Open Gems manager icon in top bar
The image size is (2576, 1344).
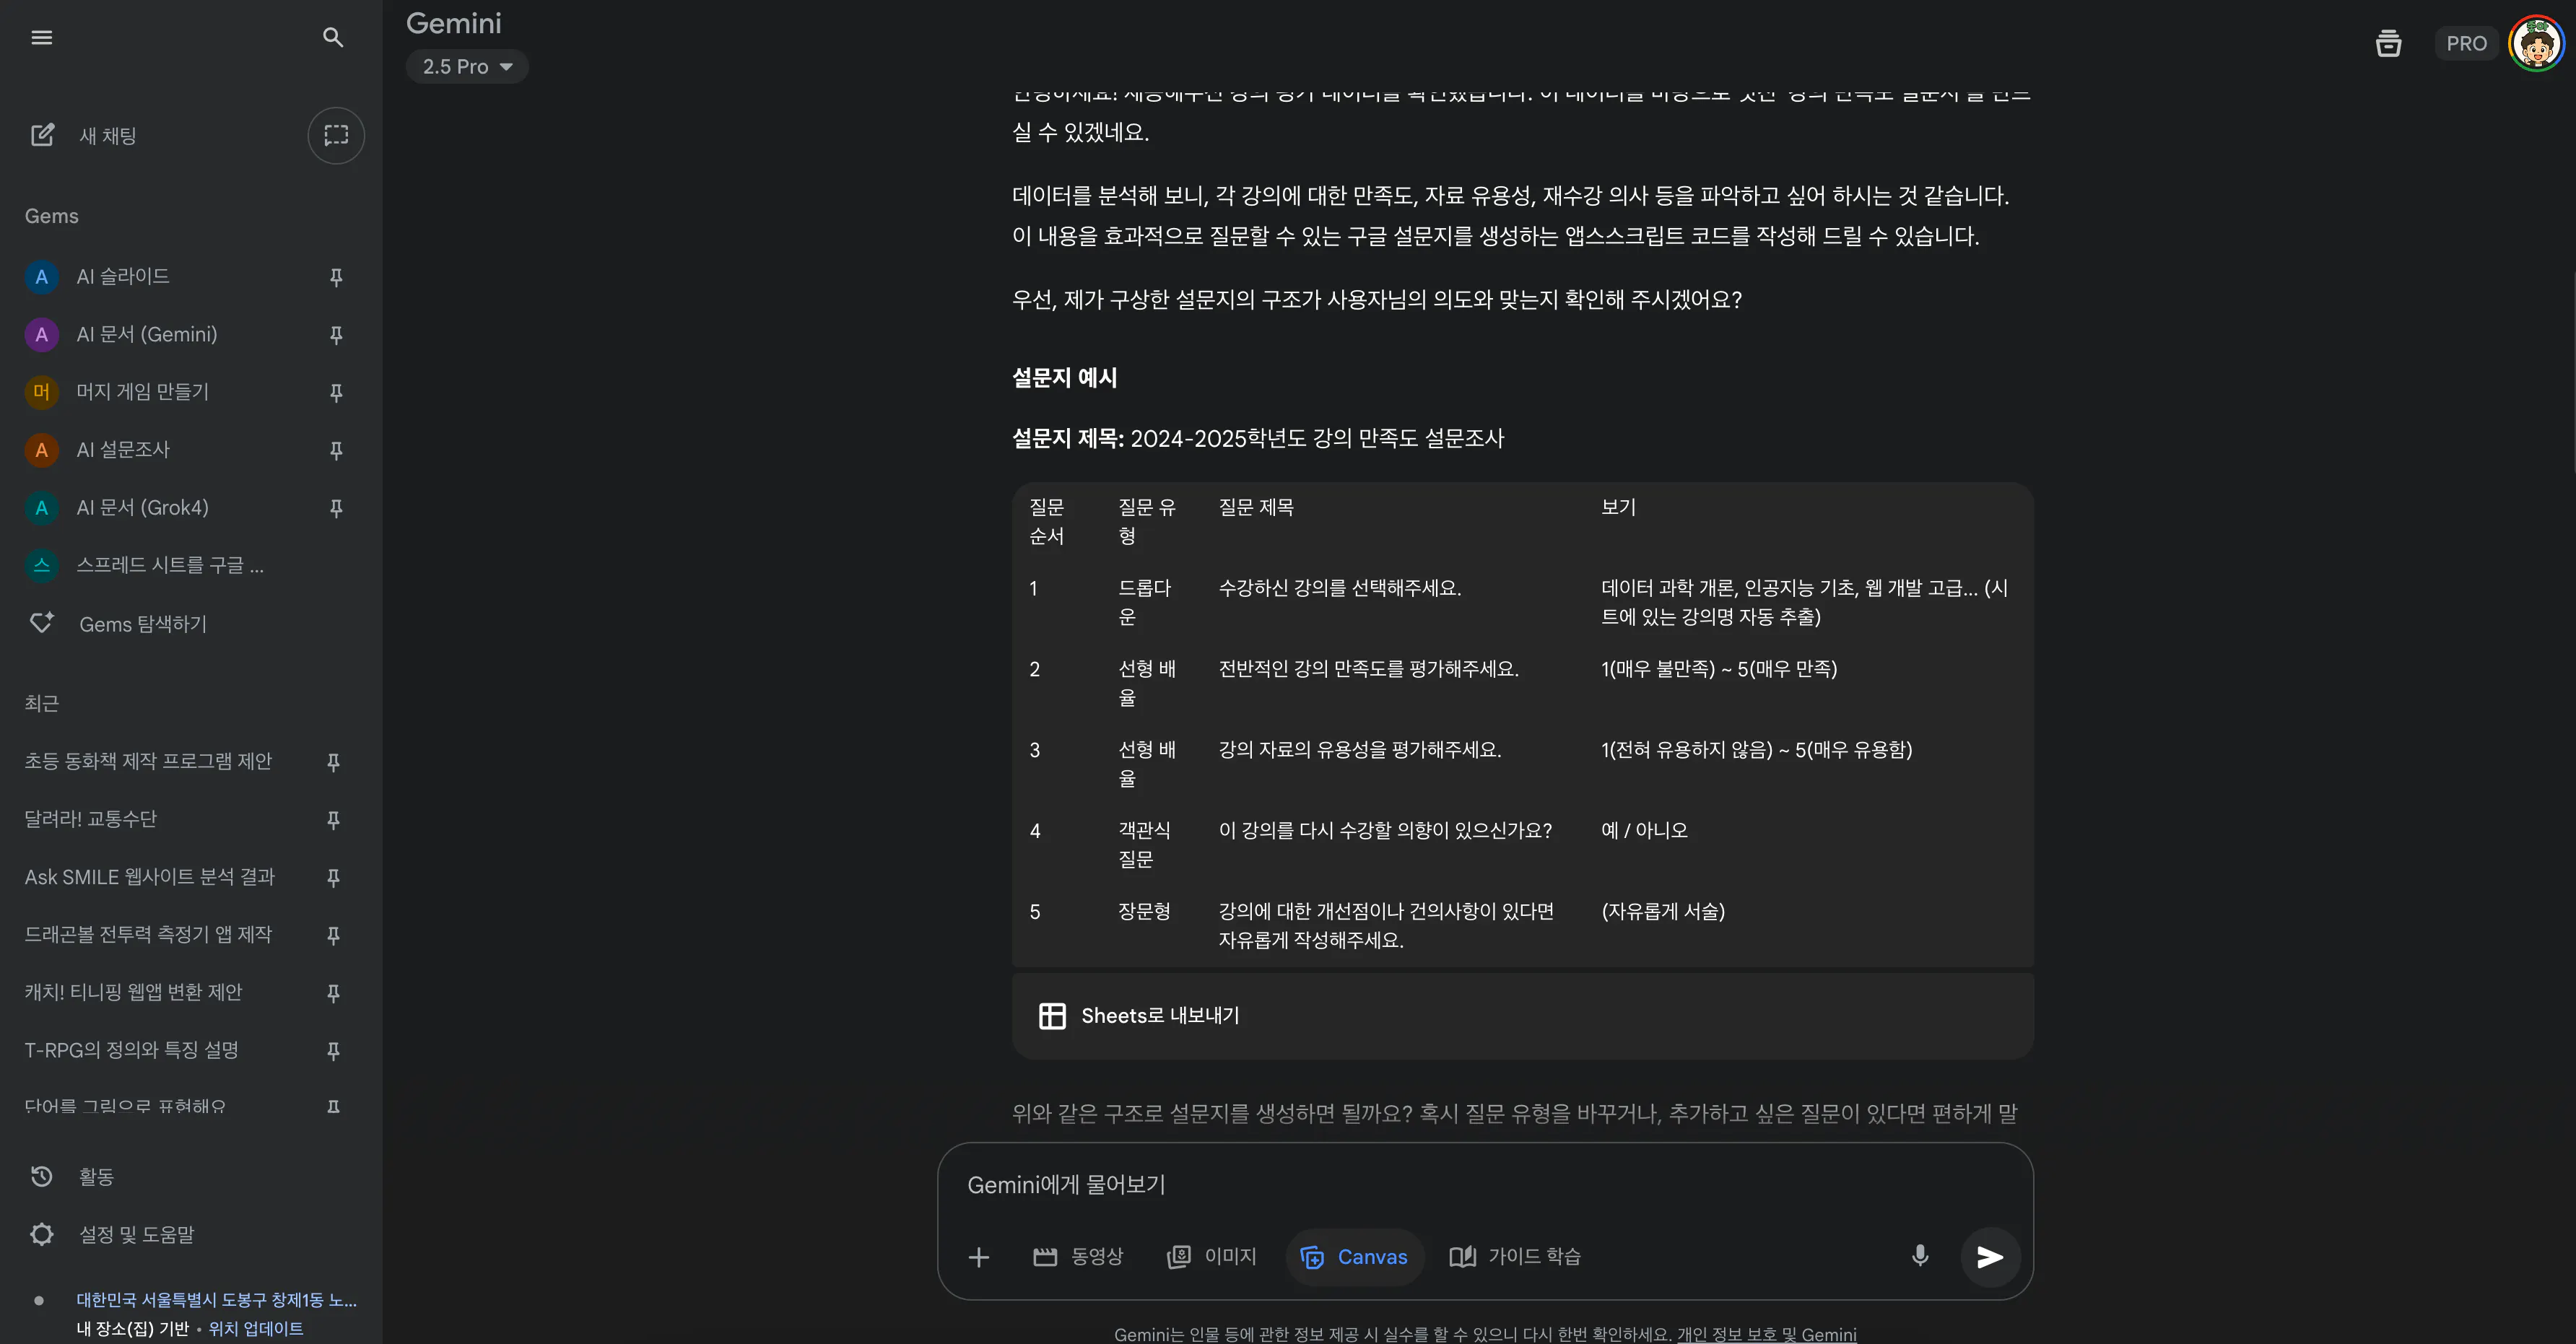tap(2388, 44)
